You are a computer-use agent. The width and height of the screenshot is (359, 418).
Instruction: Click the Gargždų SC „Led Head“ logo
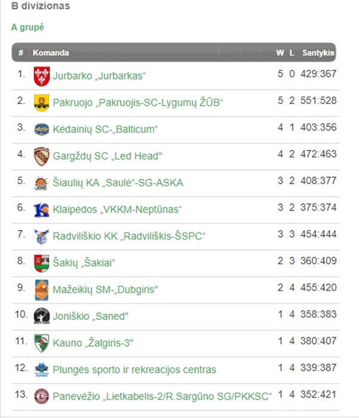tap(41, 156)
